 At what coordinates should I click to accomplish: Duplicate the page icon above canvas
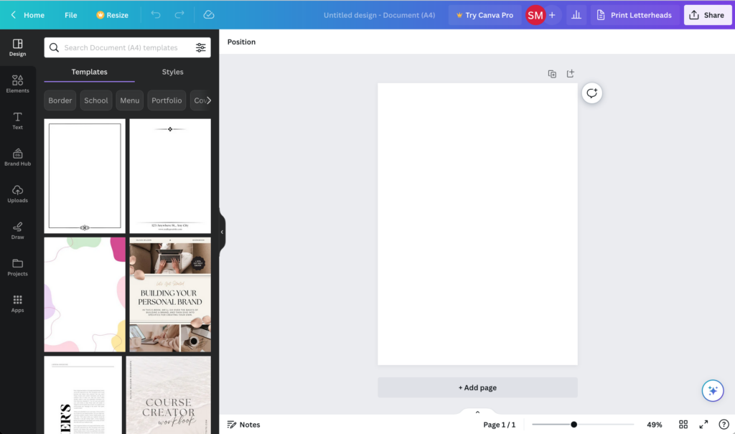click(x=552, y=74)
